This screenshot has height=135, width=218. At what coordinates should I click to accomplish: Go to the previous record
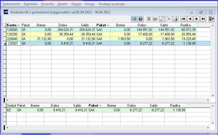[x=190, y=19]
